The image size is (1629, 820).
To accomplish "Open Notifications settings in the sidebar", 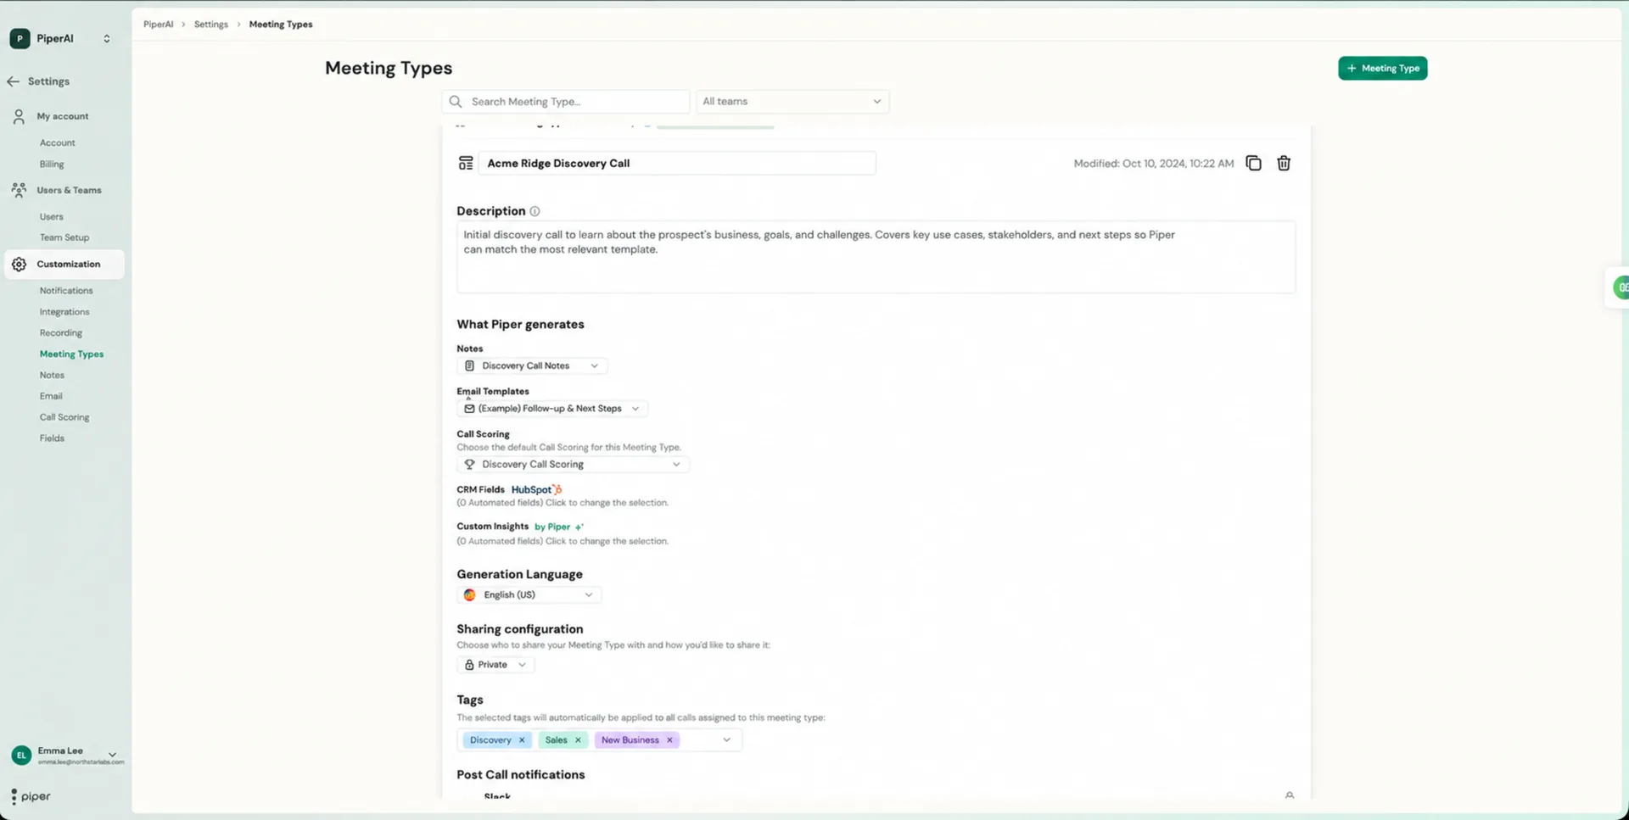I will coord(66,291).
